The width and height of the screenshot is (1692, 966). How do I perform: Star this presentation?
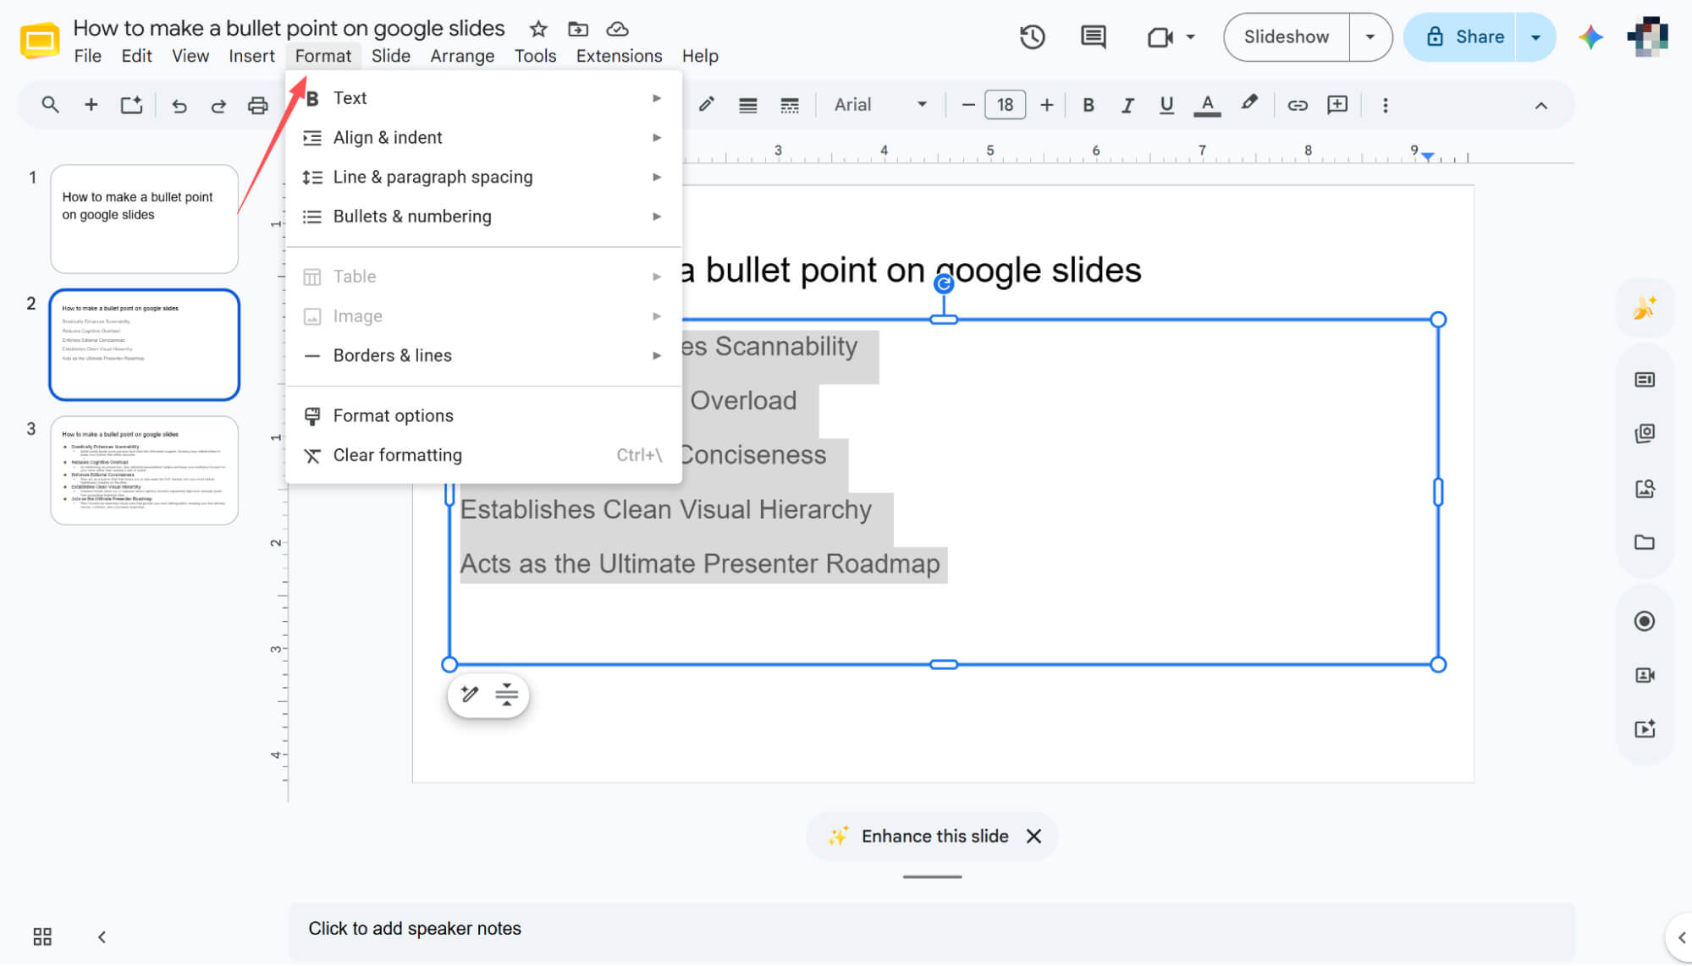click(538, 30)
